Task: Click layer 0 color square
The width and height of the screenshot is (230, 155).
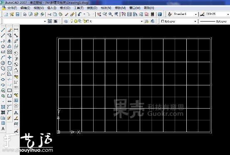Action: (x=88, y=22)
